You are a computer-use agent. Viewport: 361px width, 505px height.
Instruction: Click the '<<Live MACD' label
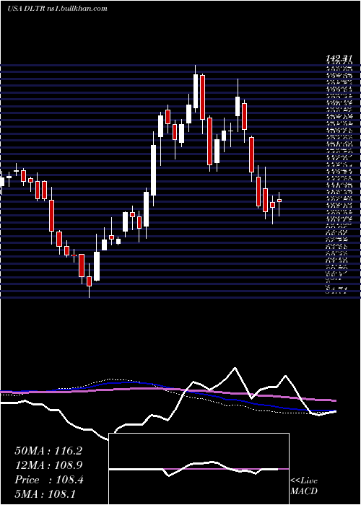tap(304, 486)
